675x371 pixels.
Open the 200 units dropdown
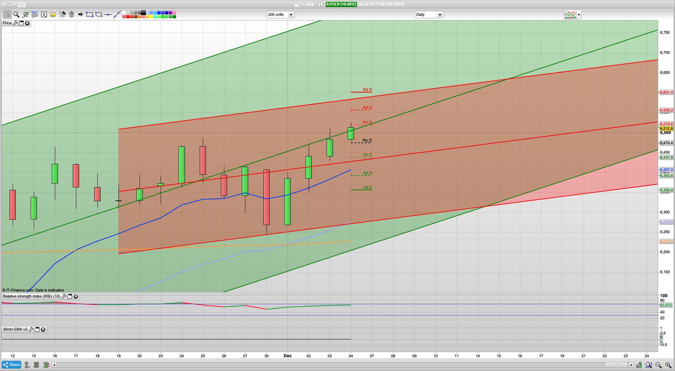291,14
